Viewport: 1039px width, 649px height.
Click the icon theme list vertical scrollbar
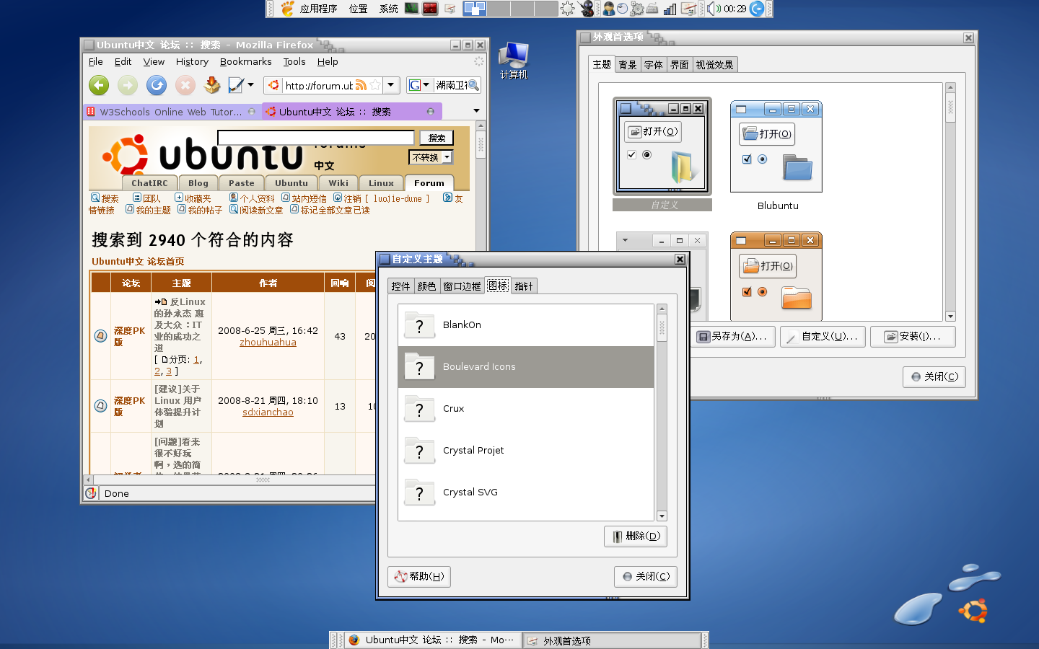(x=662, y=412)
